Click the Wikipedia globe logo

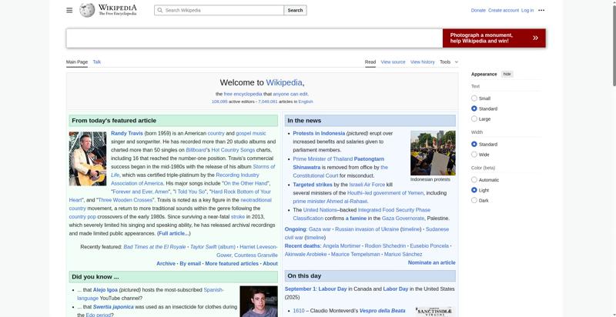pos(87,10)
